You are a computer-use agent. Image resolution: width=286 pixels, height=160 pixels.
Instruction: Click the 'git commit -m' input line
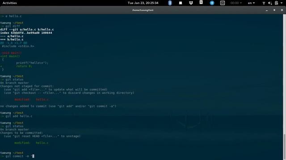pyautogui.click(x=17, y=156)
